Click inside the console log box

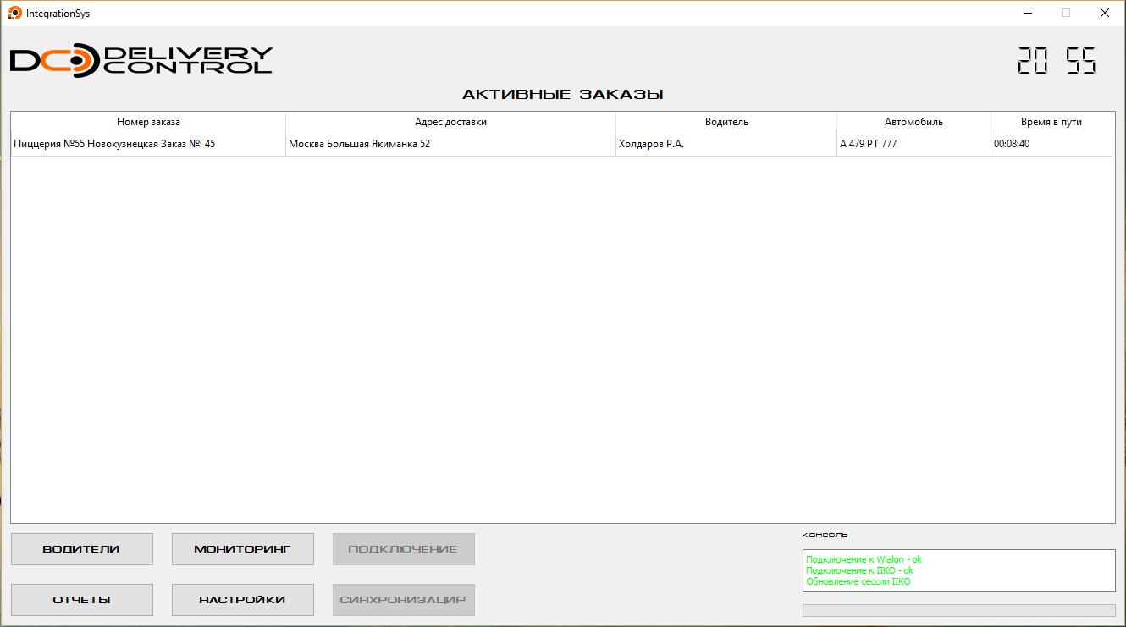[958, 571]
